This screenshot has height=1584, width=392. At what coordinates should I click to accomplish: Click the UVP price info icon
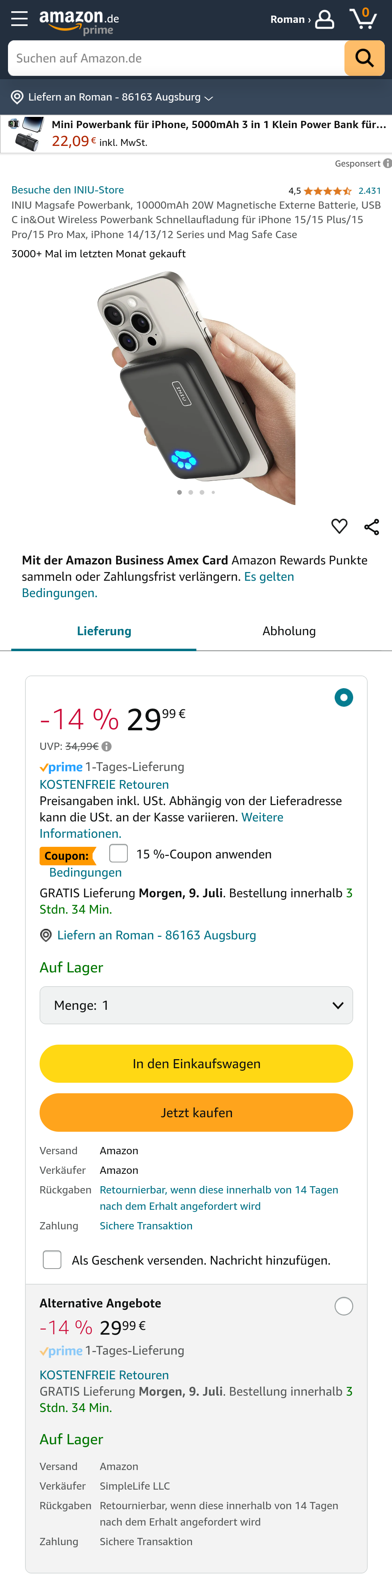[x=107, y=747]
